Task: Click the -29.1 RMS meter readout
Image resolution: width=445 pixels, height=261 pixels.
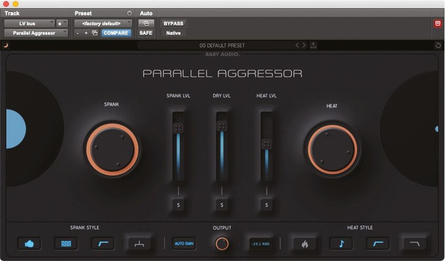Action: [x=260, y=244]
